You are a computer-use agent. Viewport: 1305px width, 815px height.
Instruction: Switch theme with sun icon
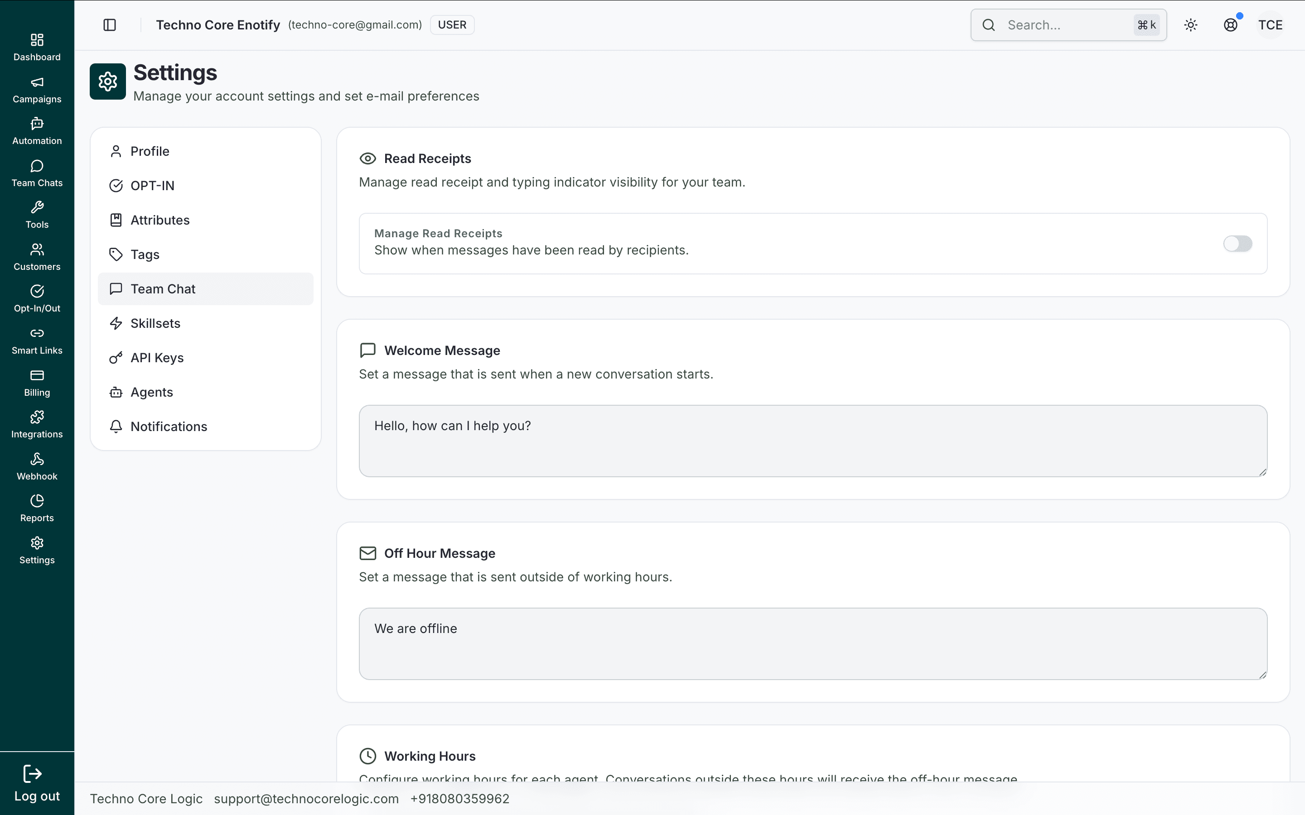coord(1191,25)
